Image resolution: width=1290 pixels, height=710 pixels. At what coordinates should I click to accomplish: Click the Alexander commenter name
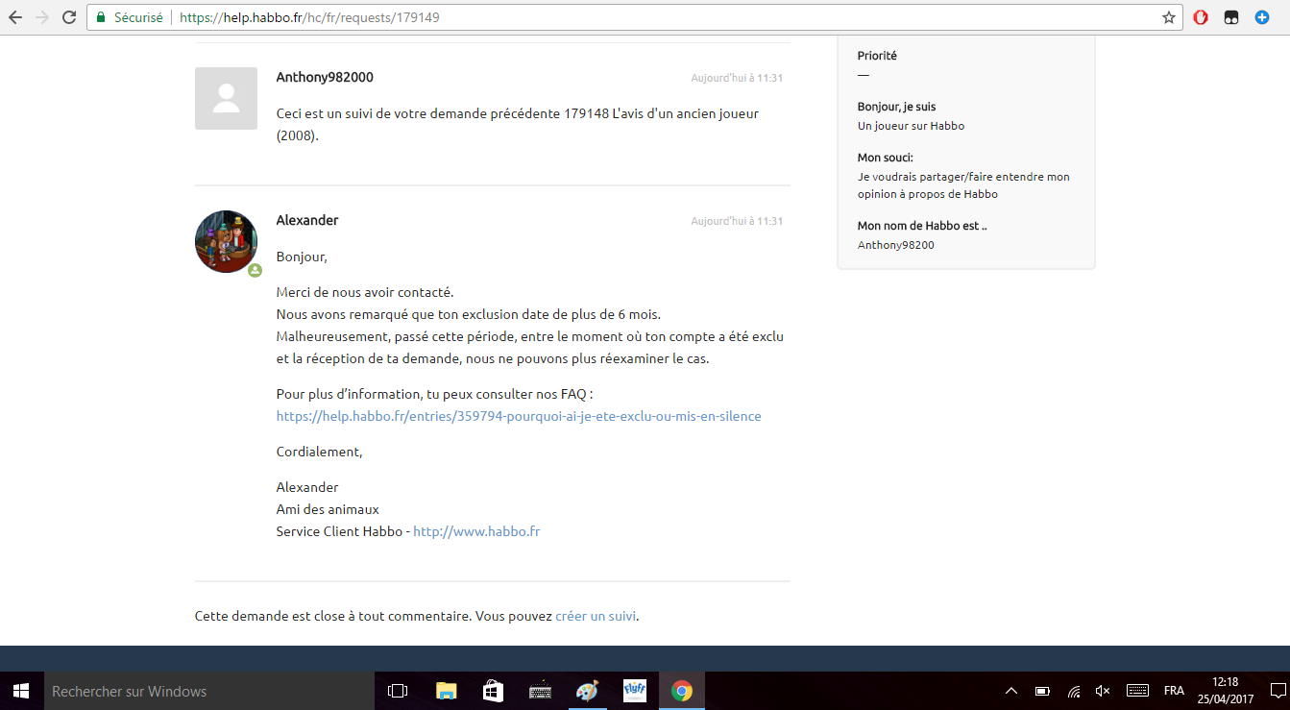pos(307,220)
